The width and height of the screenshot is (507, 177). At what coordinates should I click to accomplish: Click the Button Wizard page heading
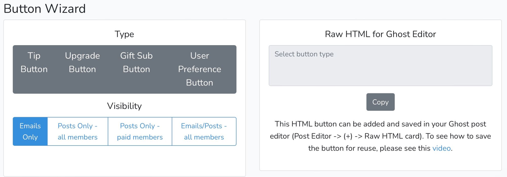click(45, 9)
